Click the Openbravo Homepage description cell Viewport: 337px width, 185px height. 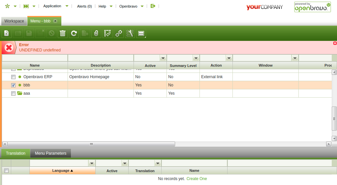(101, 77)
